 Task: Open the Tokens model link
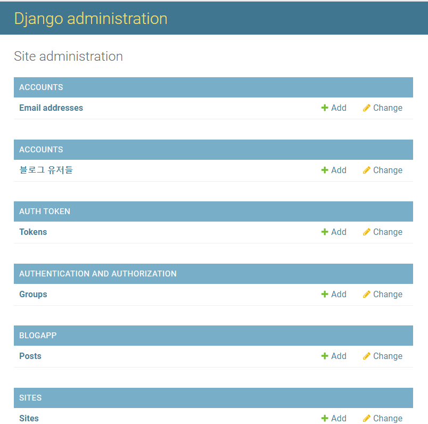(33, 232)
